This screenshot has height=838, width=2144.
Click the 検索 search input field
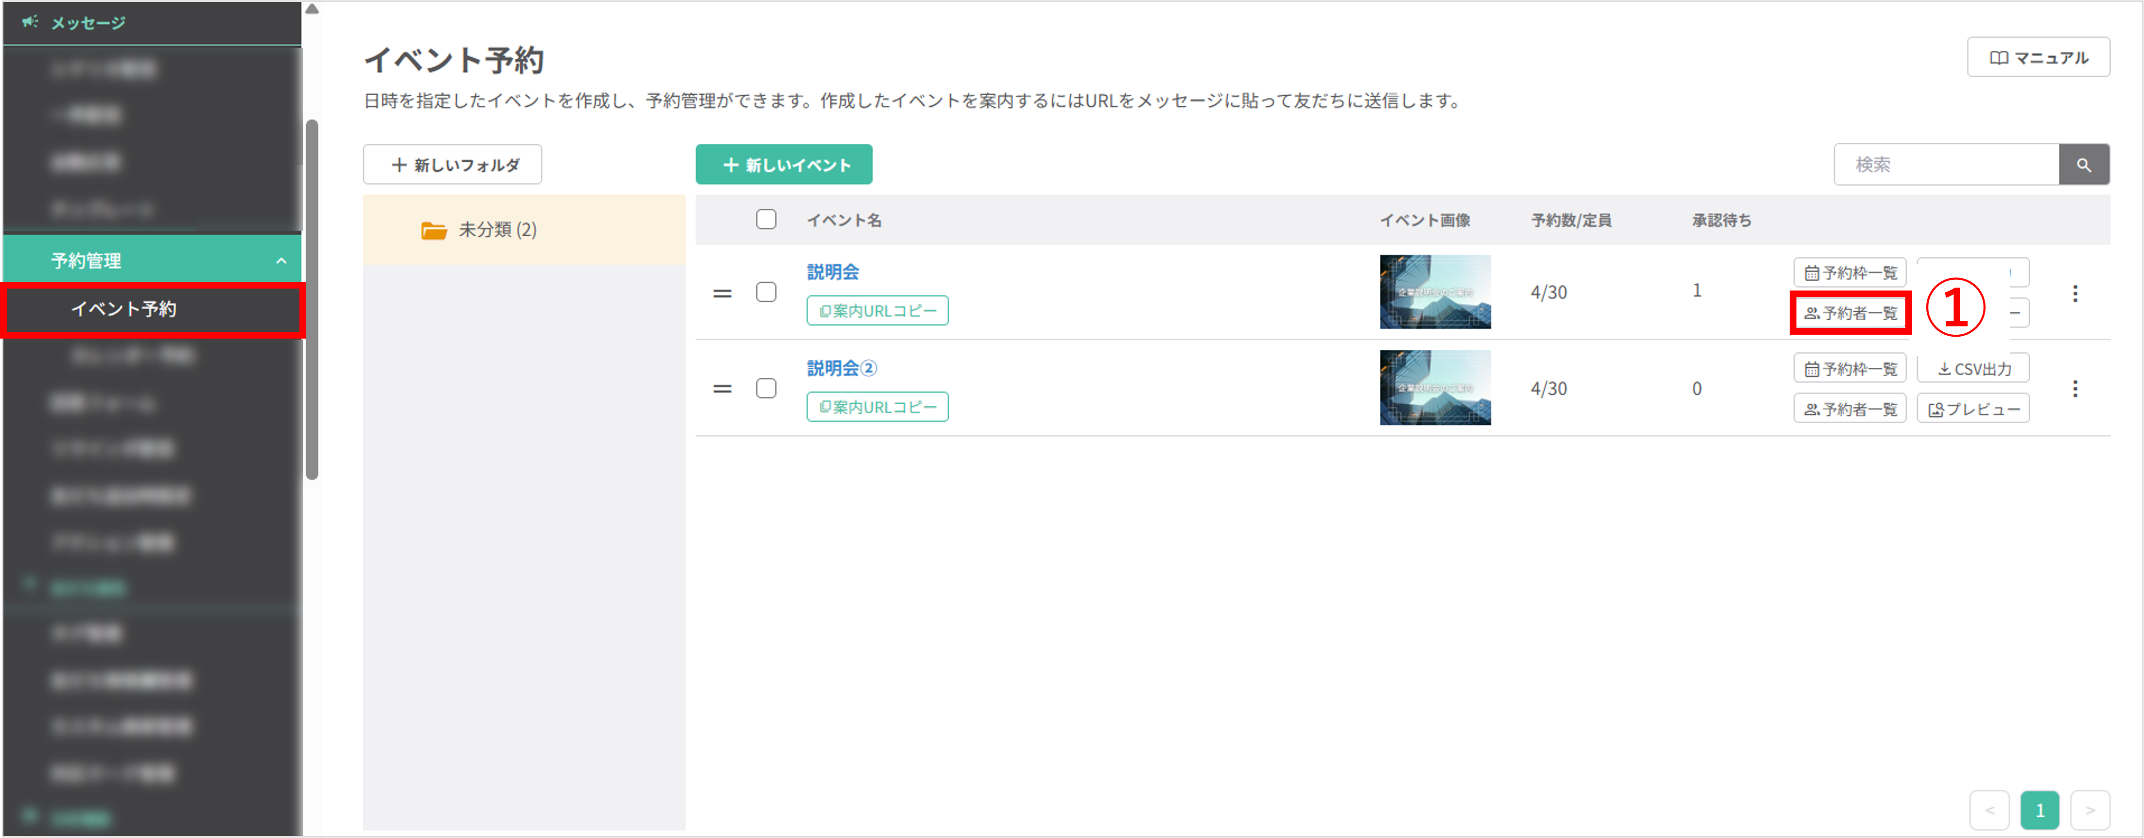[x=1946, y=165]
